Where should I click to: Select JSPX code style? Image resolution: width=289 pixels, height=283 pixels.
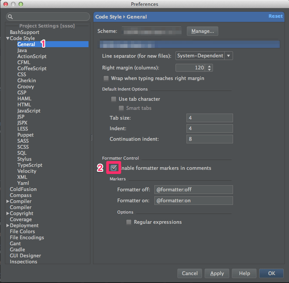(22, 123)
